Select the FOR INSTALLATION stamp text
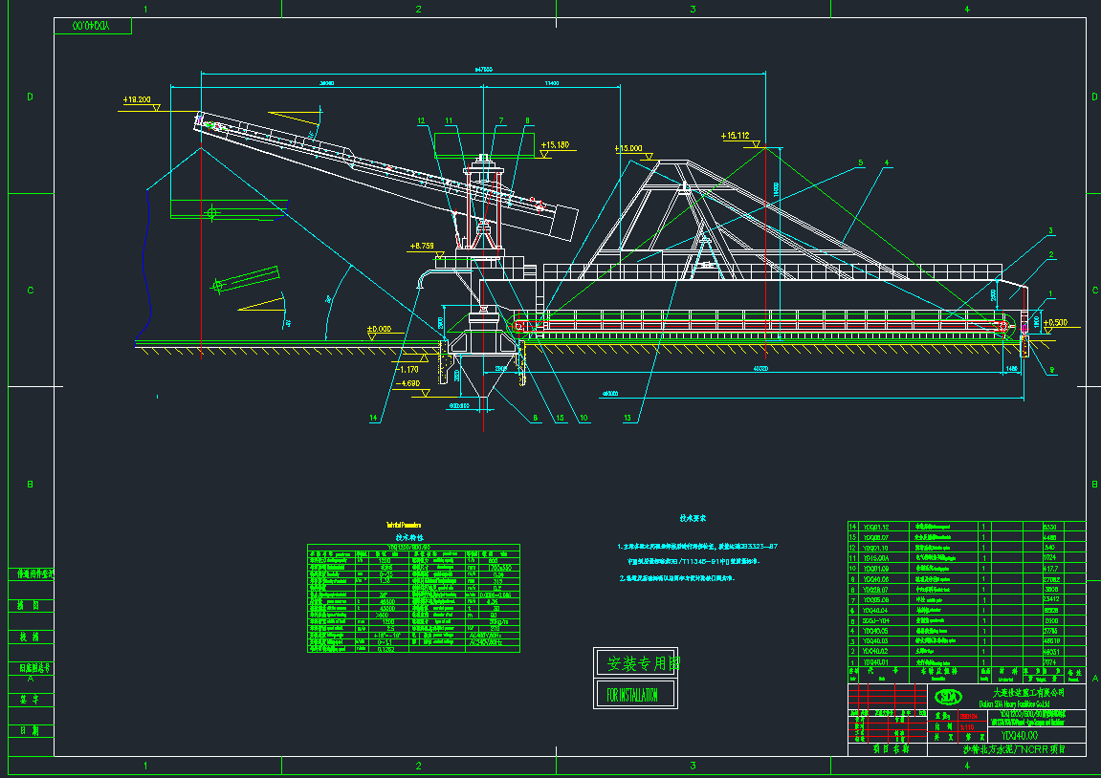This screenshot has width=1101, height=778. point(632,695)
